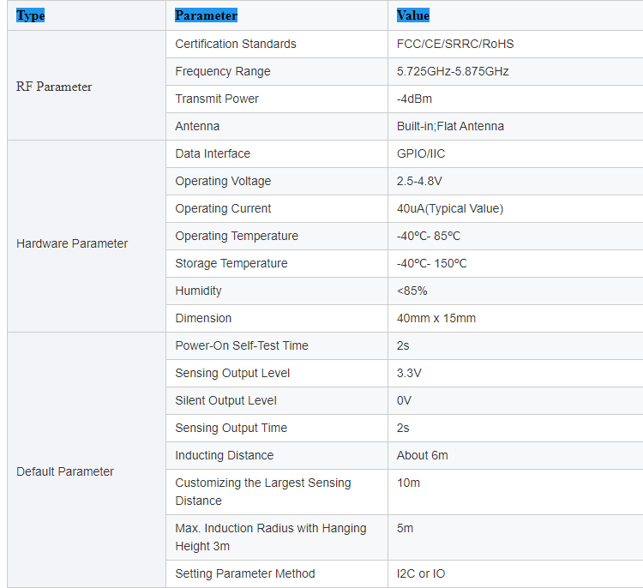The image size is (643, 588).
Task: Click the '5.725GHz-5.875GHz' value
Action: pyautogui.click(x=453, y=71)
